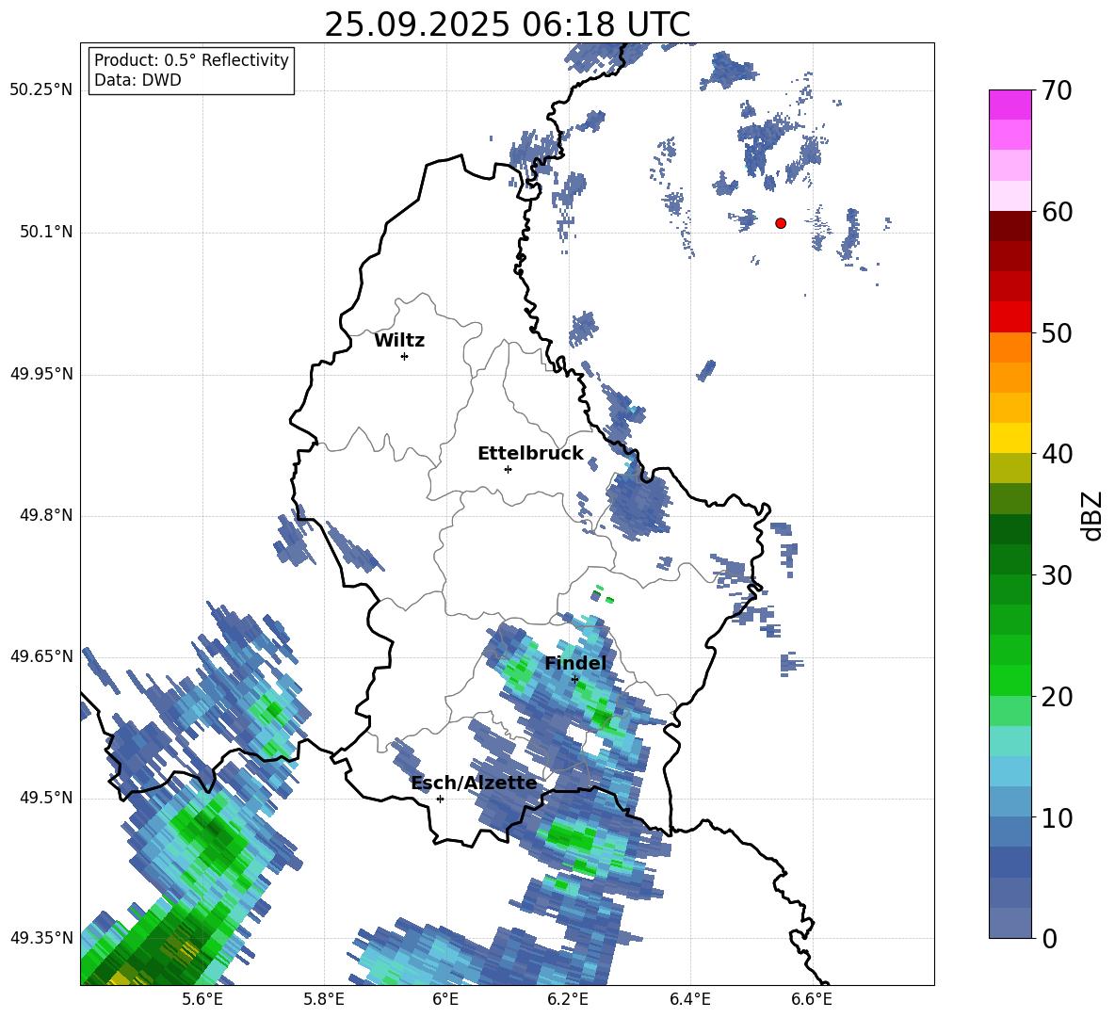Click the 49.65°N latitude label

coord(41,656)
